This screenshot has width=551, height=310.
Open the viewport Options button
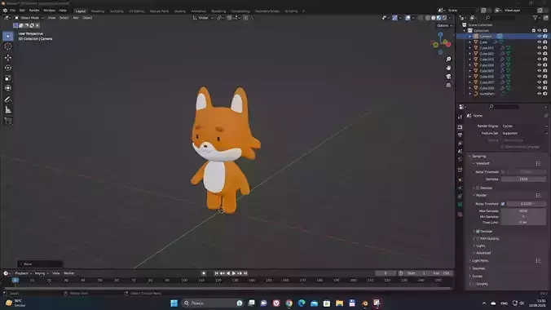point(444,25)
